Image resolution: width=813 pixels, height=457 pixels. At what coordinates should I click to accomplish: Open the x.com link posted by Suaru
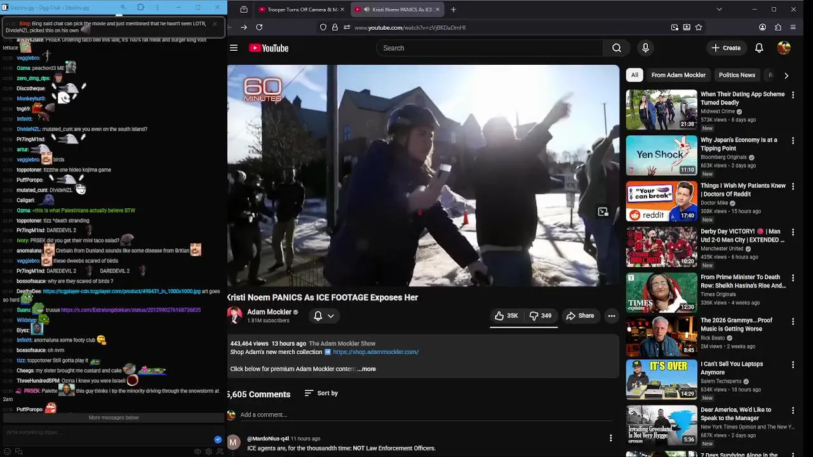[x=131, y=310]
